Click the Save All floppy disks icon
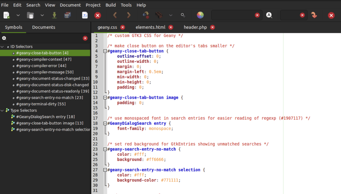 pos(67,15)
